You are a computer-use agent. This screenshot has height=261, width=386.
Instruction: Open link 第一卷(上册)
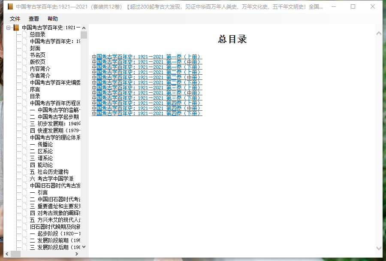tap(147, 57)
